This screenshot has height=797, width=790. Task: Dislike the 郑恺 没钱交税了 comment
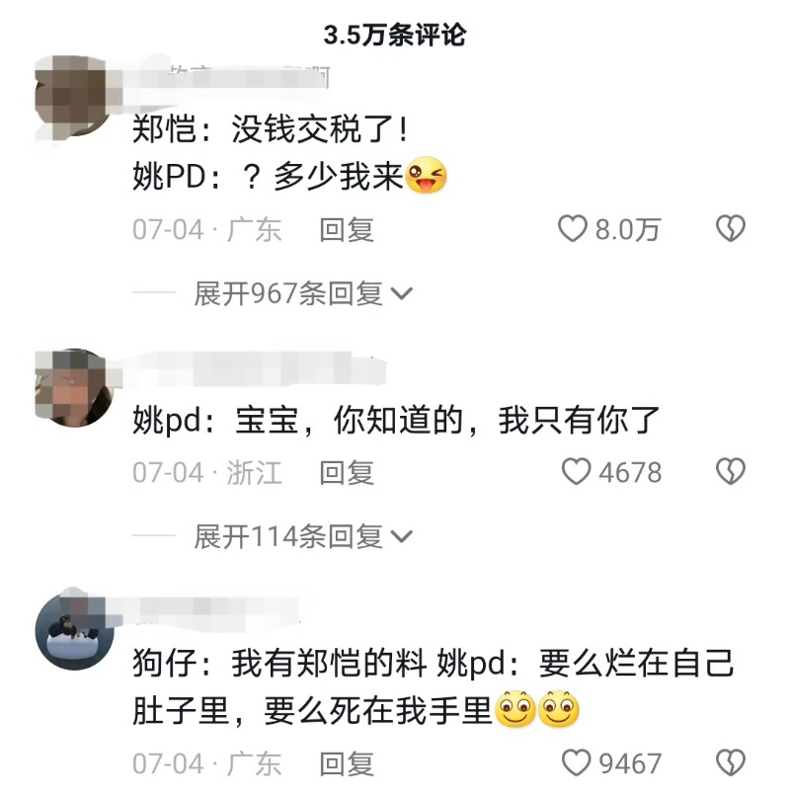coord(731,228)
